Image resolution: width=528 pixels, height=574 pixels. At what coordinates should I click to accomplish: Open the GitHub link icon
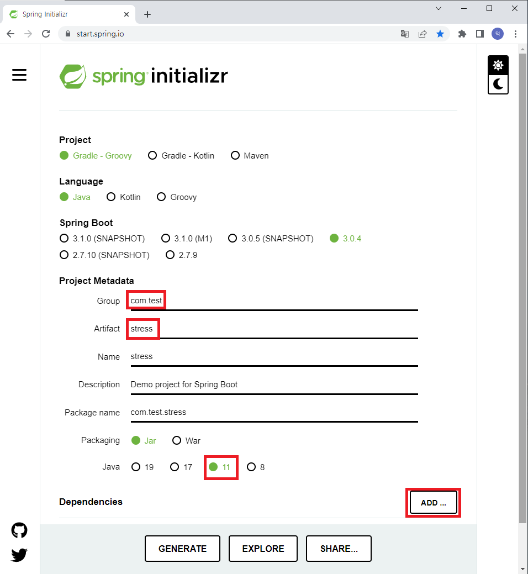19,530
